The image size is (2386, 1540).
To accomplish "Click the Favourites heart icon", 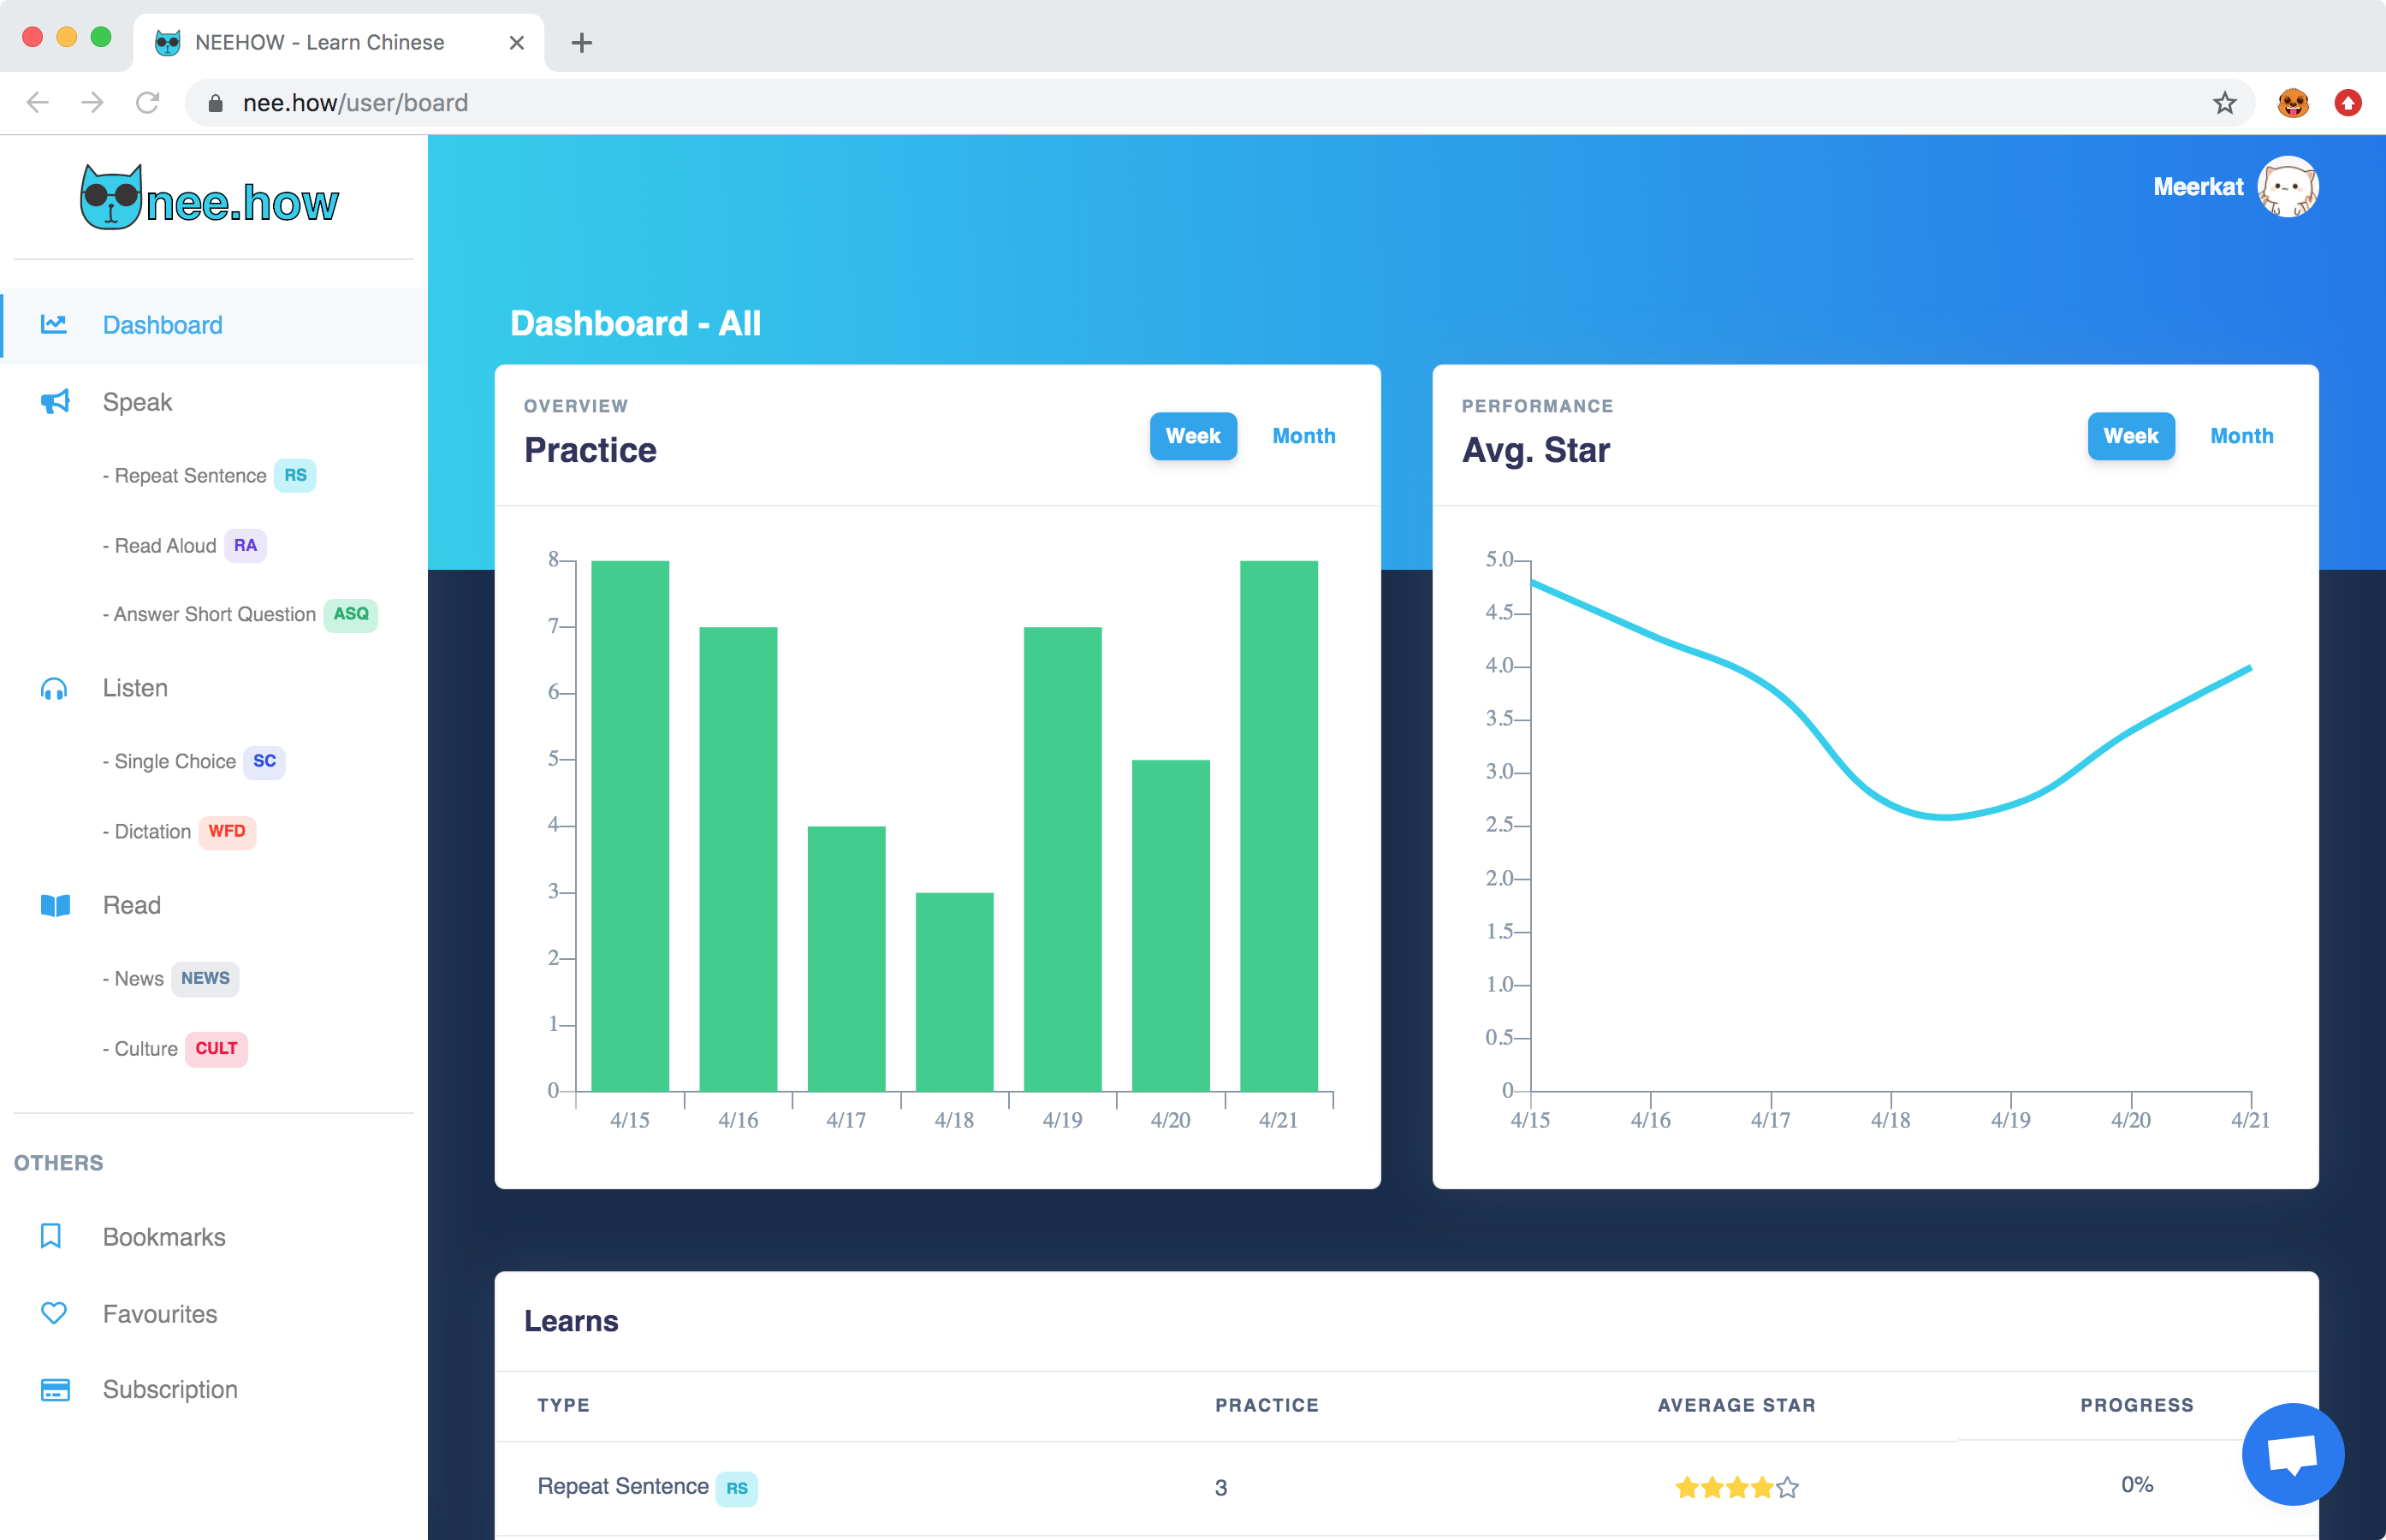I will coord(54,1313).
